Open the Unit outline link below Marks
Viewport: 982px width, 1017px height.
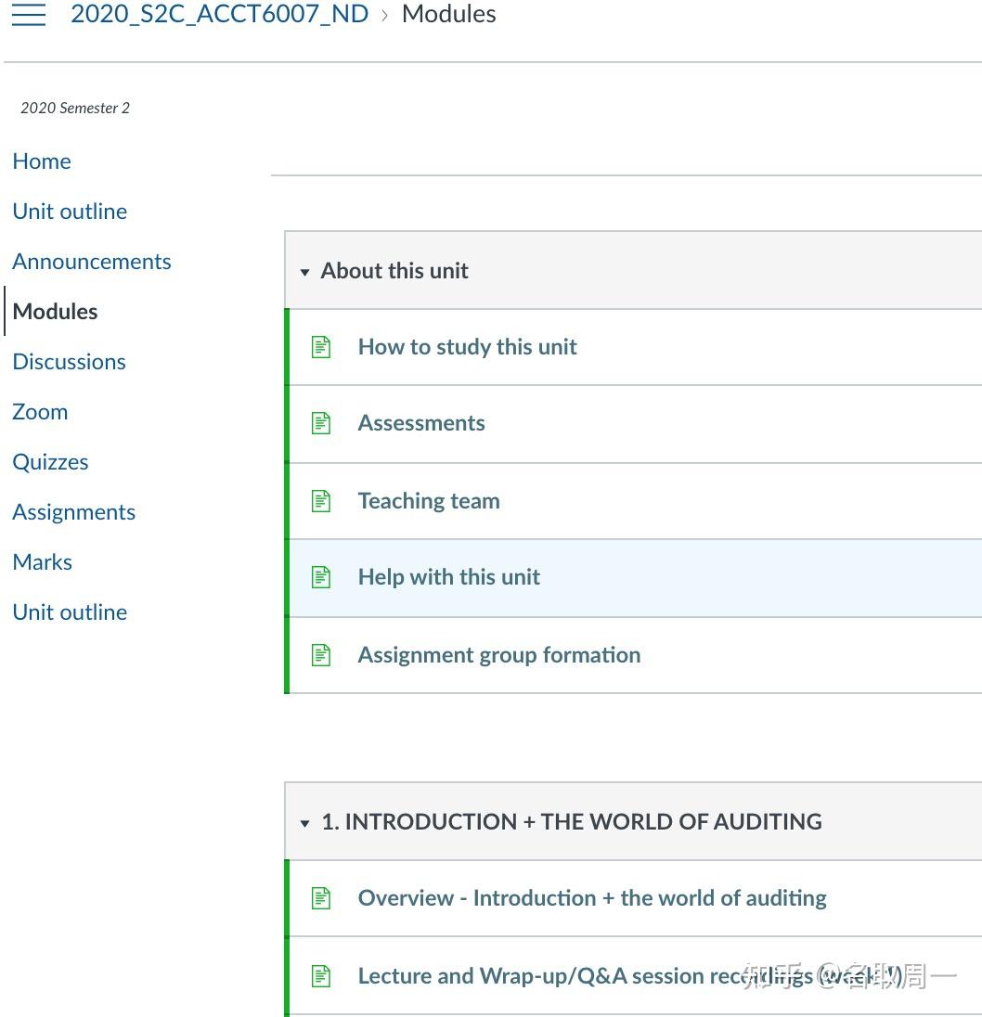coord(70,612)
